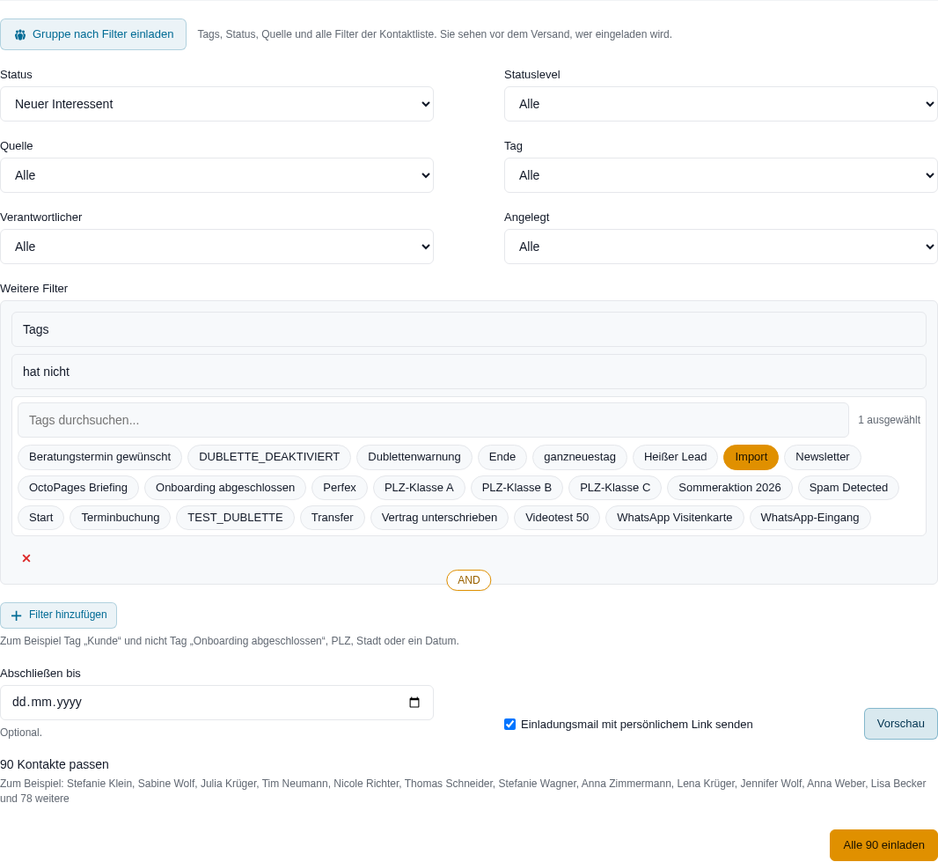Open the Angelegt dropdown
Image resolution: width=938 pixels, height=862 pixels.
(x=721, y=247)
